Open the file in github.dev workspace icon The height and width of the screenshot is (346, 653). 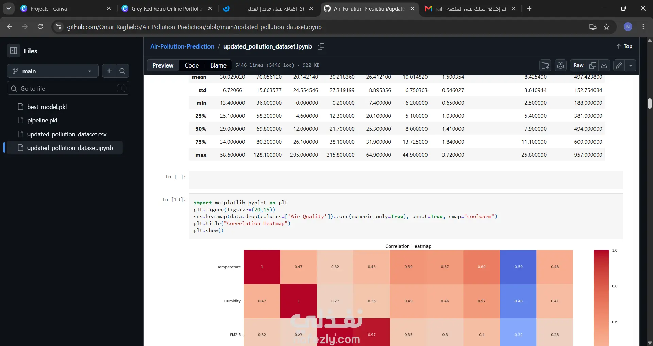click(545, 65)
